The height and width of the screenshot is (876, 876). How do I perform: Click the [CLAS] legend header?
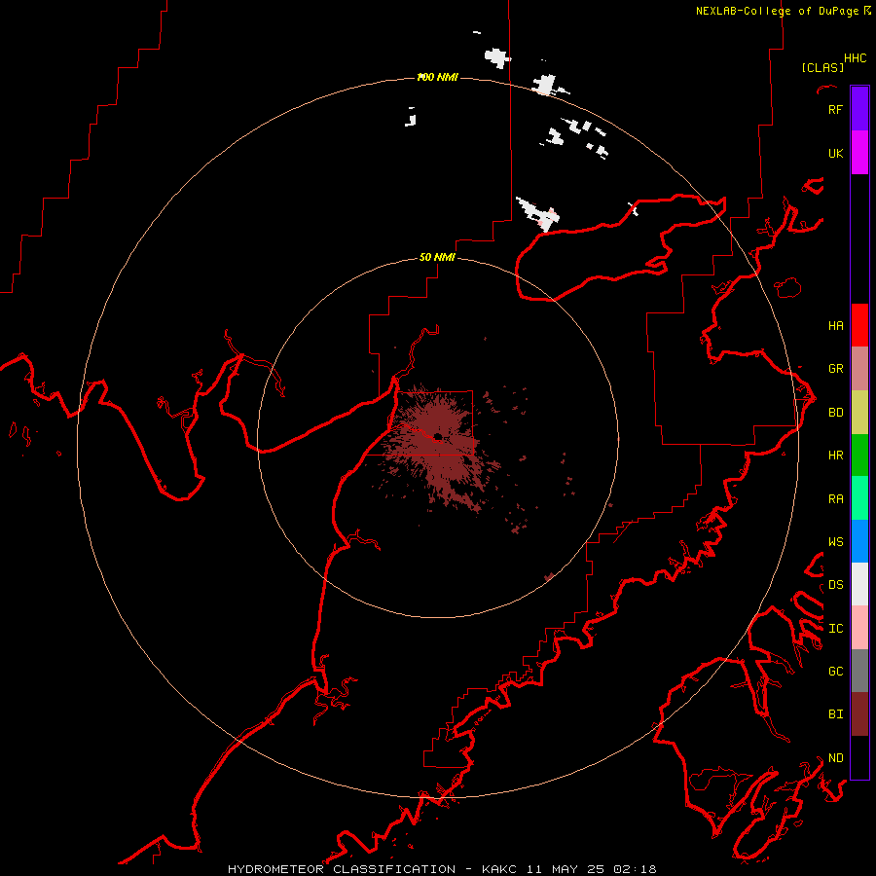tap(822, 67)
